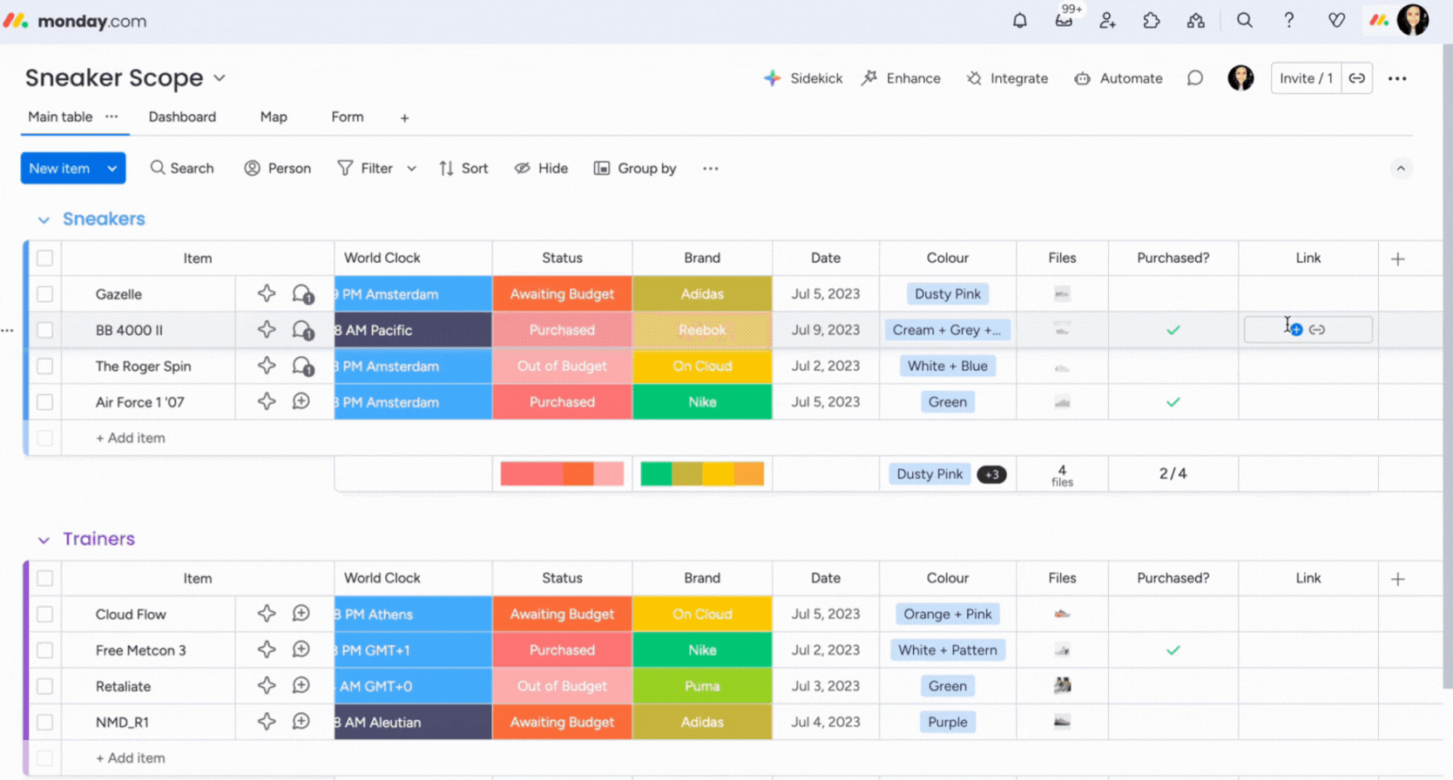1453x780 pixels.
Task: Collapse the Sneakers group
Action: (44, 220)
